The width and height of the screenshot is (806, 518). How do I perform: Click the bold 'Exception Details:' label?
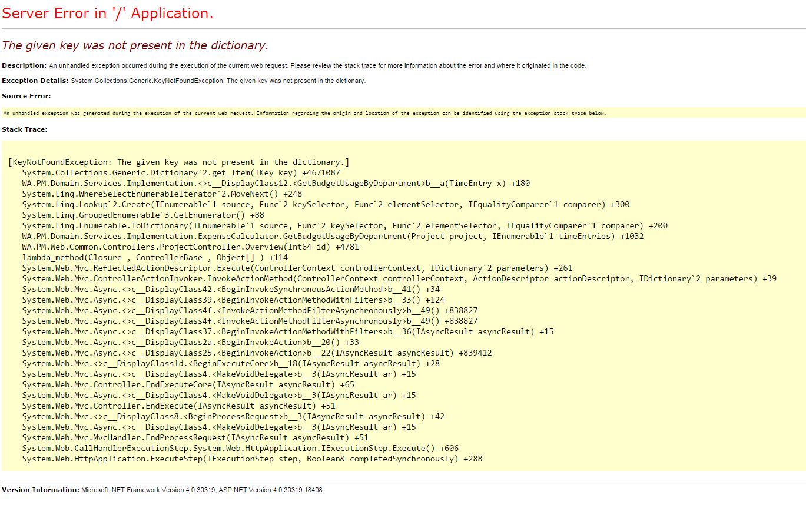(35, 81)
